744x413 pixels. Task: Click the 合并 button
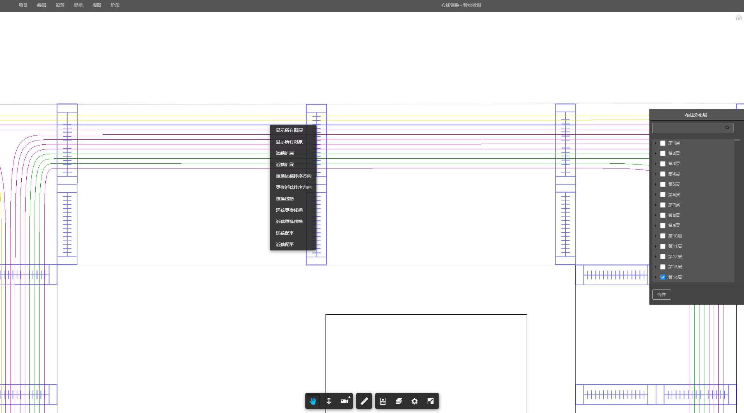coord(661,295)
